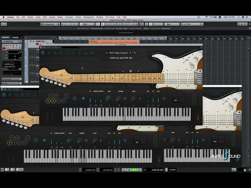The width and height of the screenshot is (251, 188).
Task: Click the first icon at the bottom-left of the Cubase transport bar
Action: [x=2, y=169]
